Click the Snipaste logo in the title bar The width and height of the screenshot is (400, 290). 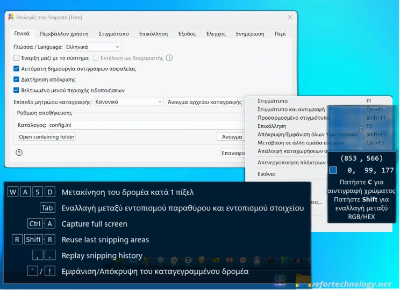(x=11, y=17)
